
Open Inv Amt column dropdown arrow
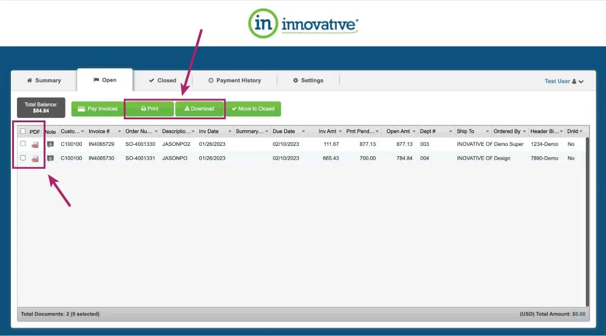340,132
